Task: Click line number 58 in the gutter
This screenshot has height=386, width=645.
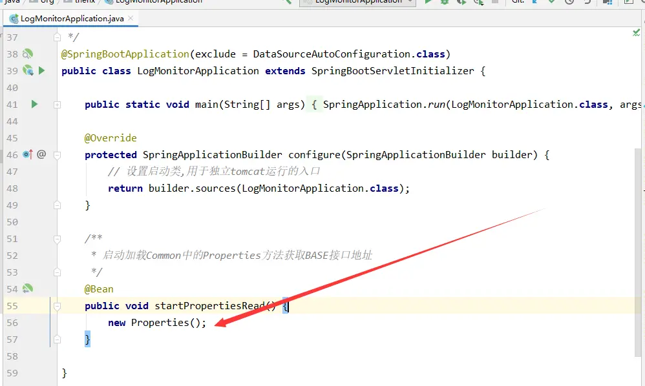Action: pyautogui.click(x=12, y=356)
